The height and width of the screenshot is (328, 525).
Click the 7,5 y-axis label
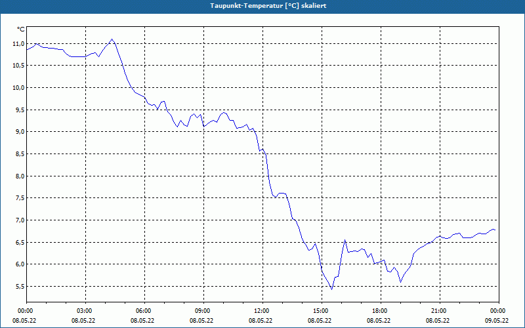click(20, 198)
